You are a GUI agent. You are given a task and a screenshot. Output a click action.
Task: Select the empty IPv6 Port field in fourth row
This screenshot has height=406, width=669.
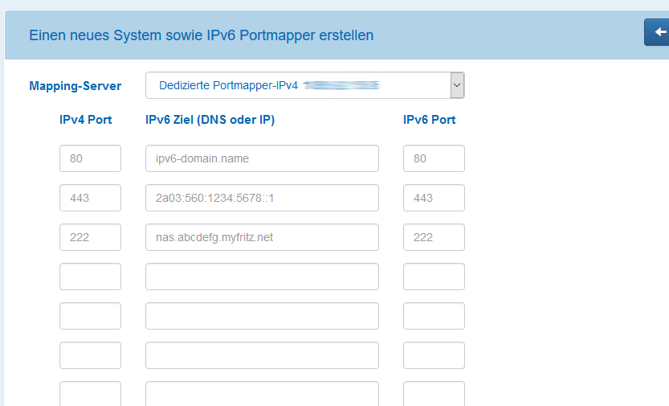coord(434,277)
